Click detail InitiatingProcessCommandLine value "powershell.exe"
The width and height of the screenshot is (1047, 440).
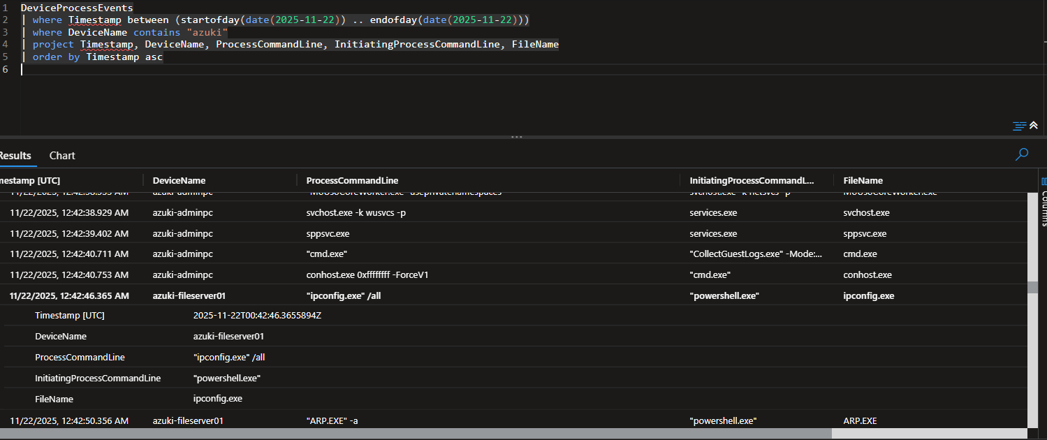pos(226,378)
